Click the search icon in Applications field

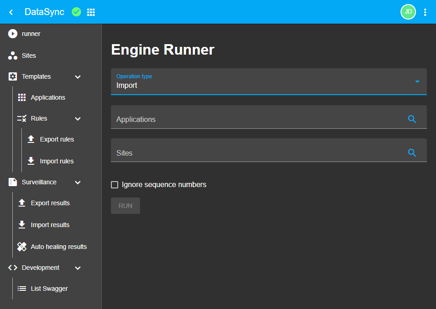click(x=412, y=119)
